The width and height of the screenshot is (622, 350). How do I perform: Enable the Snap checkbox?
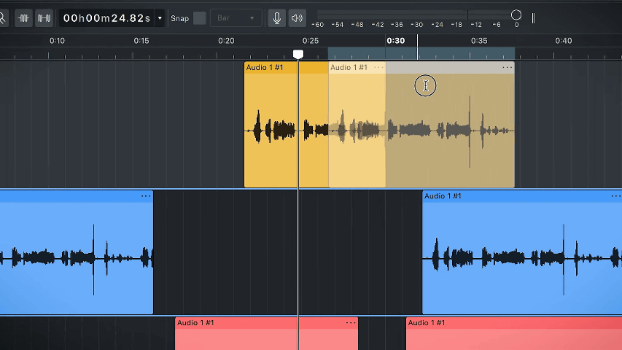[x=200, y=18]
